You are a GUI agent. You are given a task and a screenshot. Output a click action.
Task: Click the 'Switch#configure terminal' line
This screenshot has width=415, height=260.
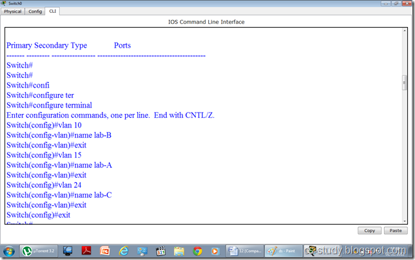pyautogui.click(x=49, y=105)
